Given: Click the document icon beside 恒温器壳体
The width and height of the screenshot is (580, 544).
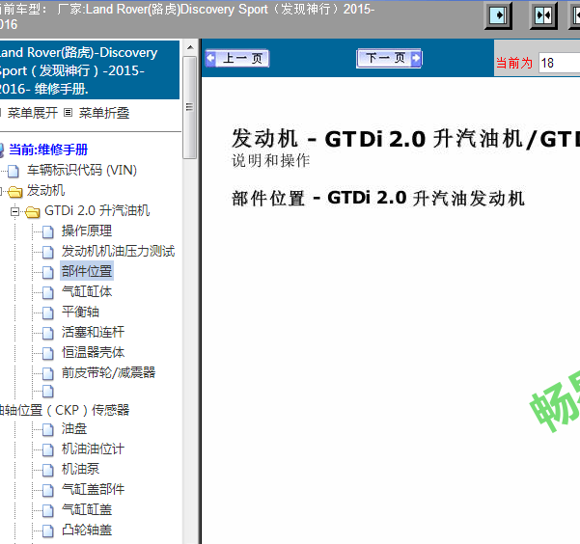Looking at the screenshot, I should [x=48, y=354].
